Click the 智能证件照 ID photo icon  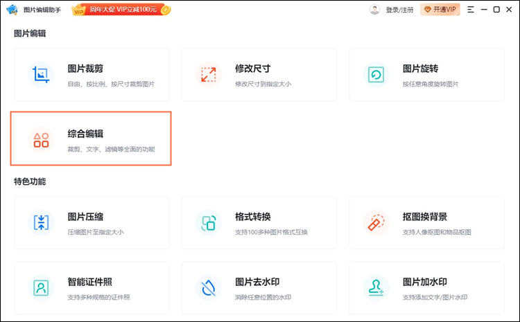[41, 287]
